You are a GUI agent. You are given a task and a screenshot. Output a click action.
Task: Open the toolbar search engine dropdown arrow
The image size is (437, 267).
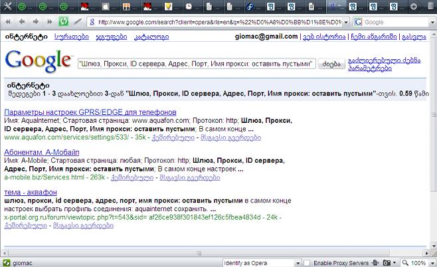(432, 22)
